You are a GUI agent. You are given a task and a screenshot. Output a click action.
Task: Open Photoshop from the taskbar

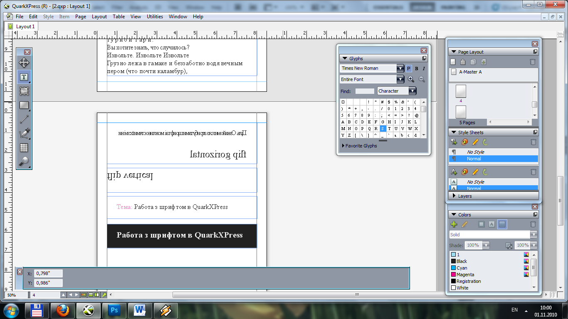114,310
